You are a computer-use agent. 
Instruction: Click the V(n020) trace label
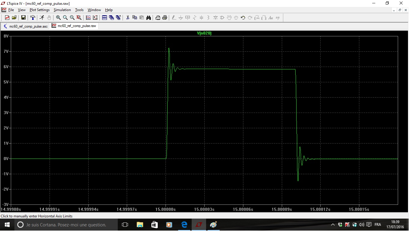tap(204, 33)
